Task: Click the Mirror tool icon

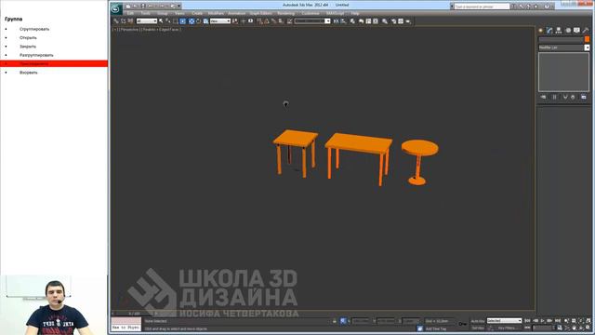Action: pyautogui.click(x=336, y=21)
